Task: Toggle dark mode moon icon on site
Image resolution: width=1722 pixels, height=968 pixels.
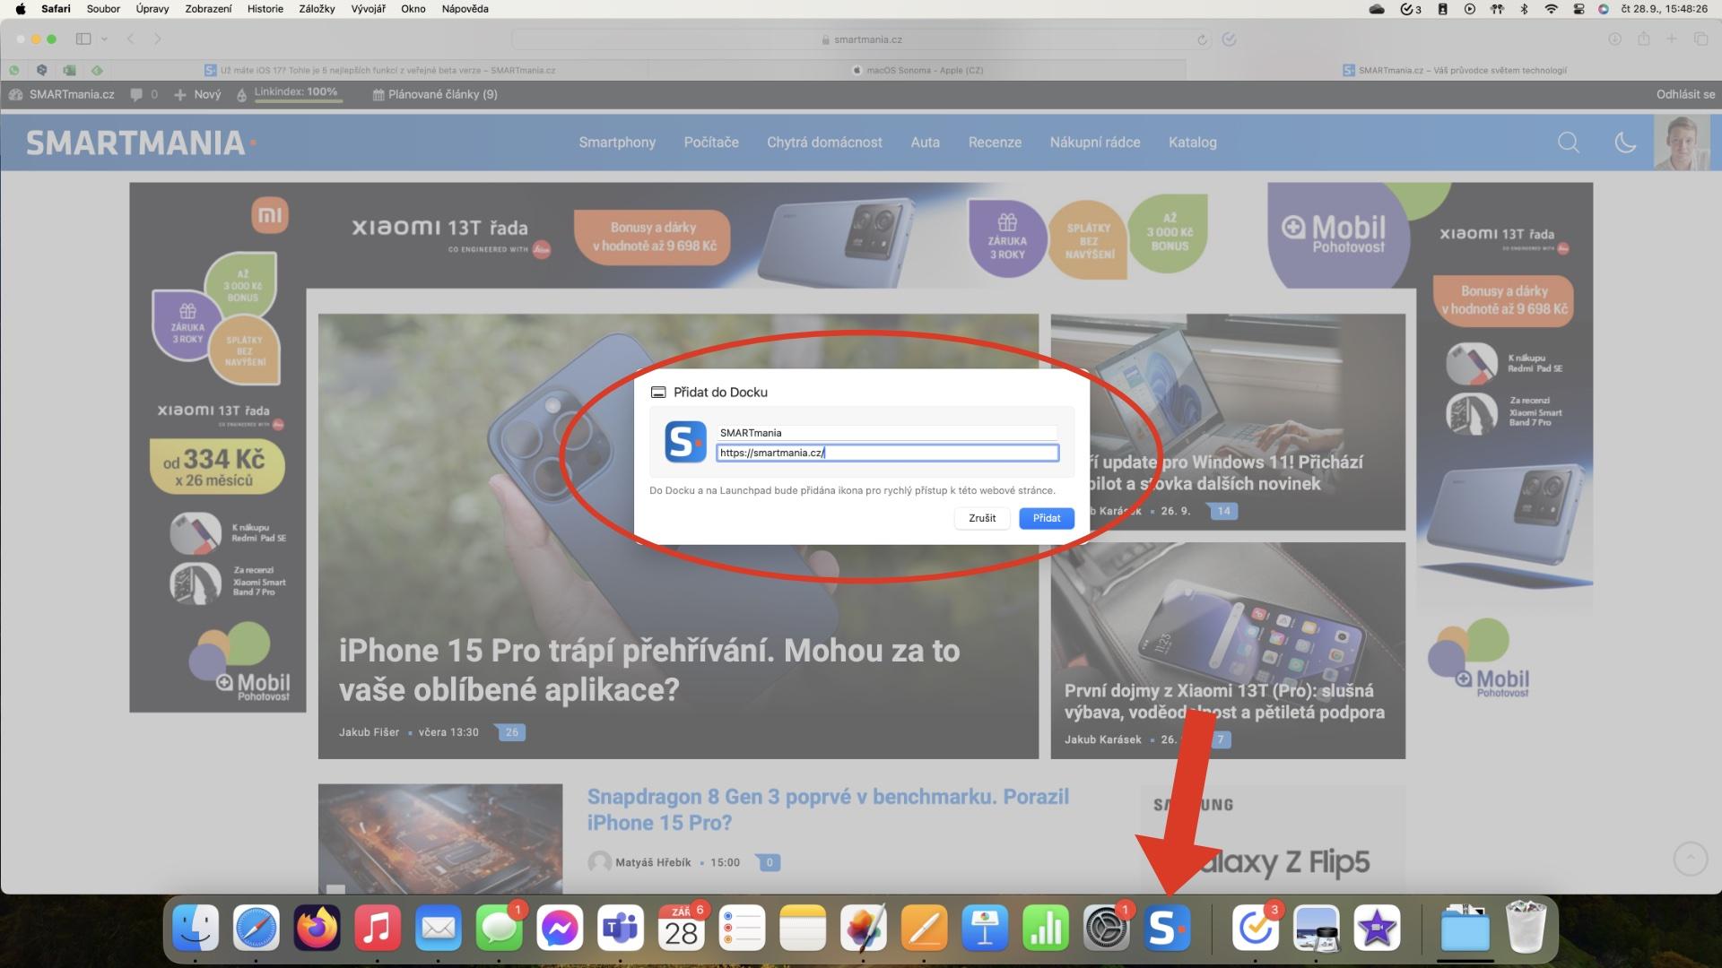Action: tap(1625, 143)
